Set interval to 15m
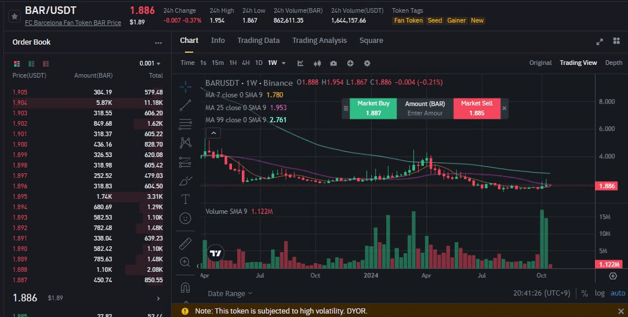Viewport: 628px width, 317px height. pos(217,63)
